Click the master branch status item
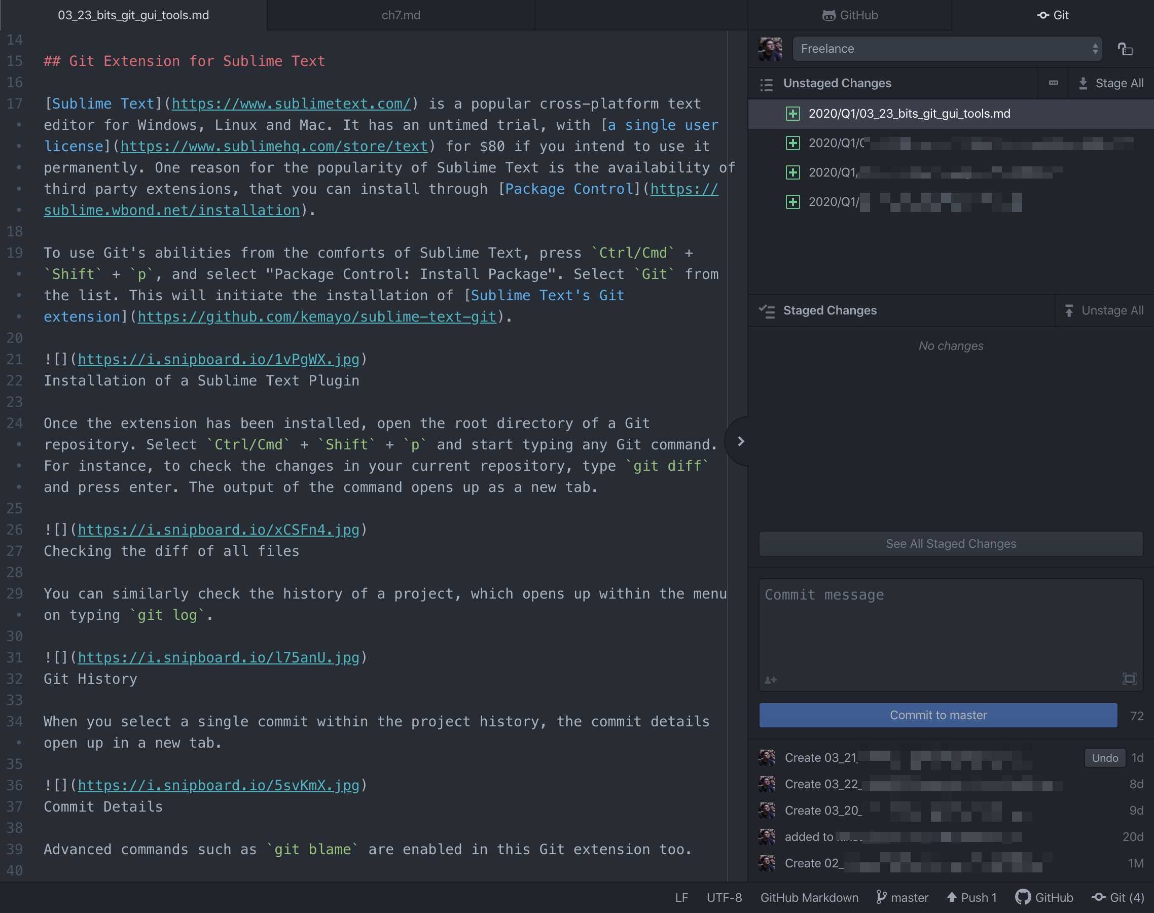 (x=903, y=897)
